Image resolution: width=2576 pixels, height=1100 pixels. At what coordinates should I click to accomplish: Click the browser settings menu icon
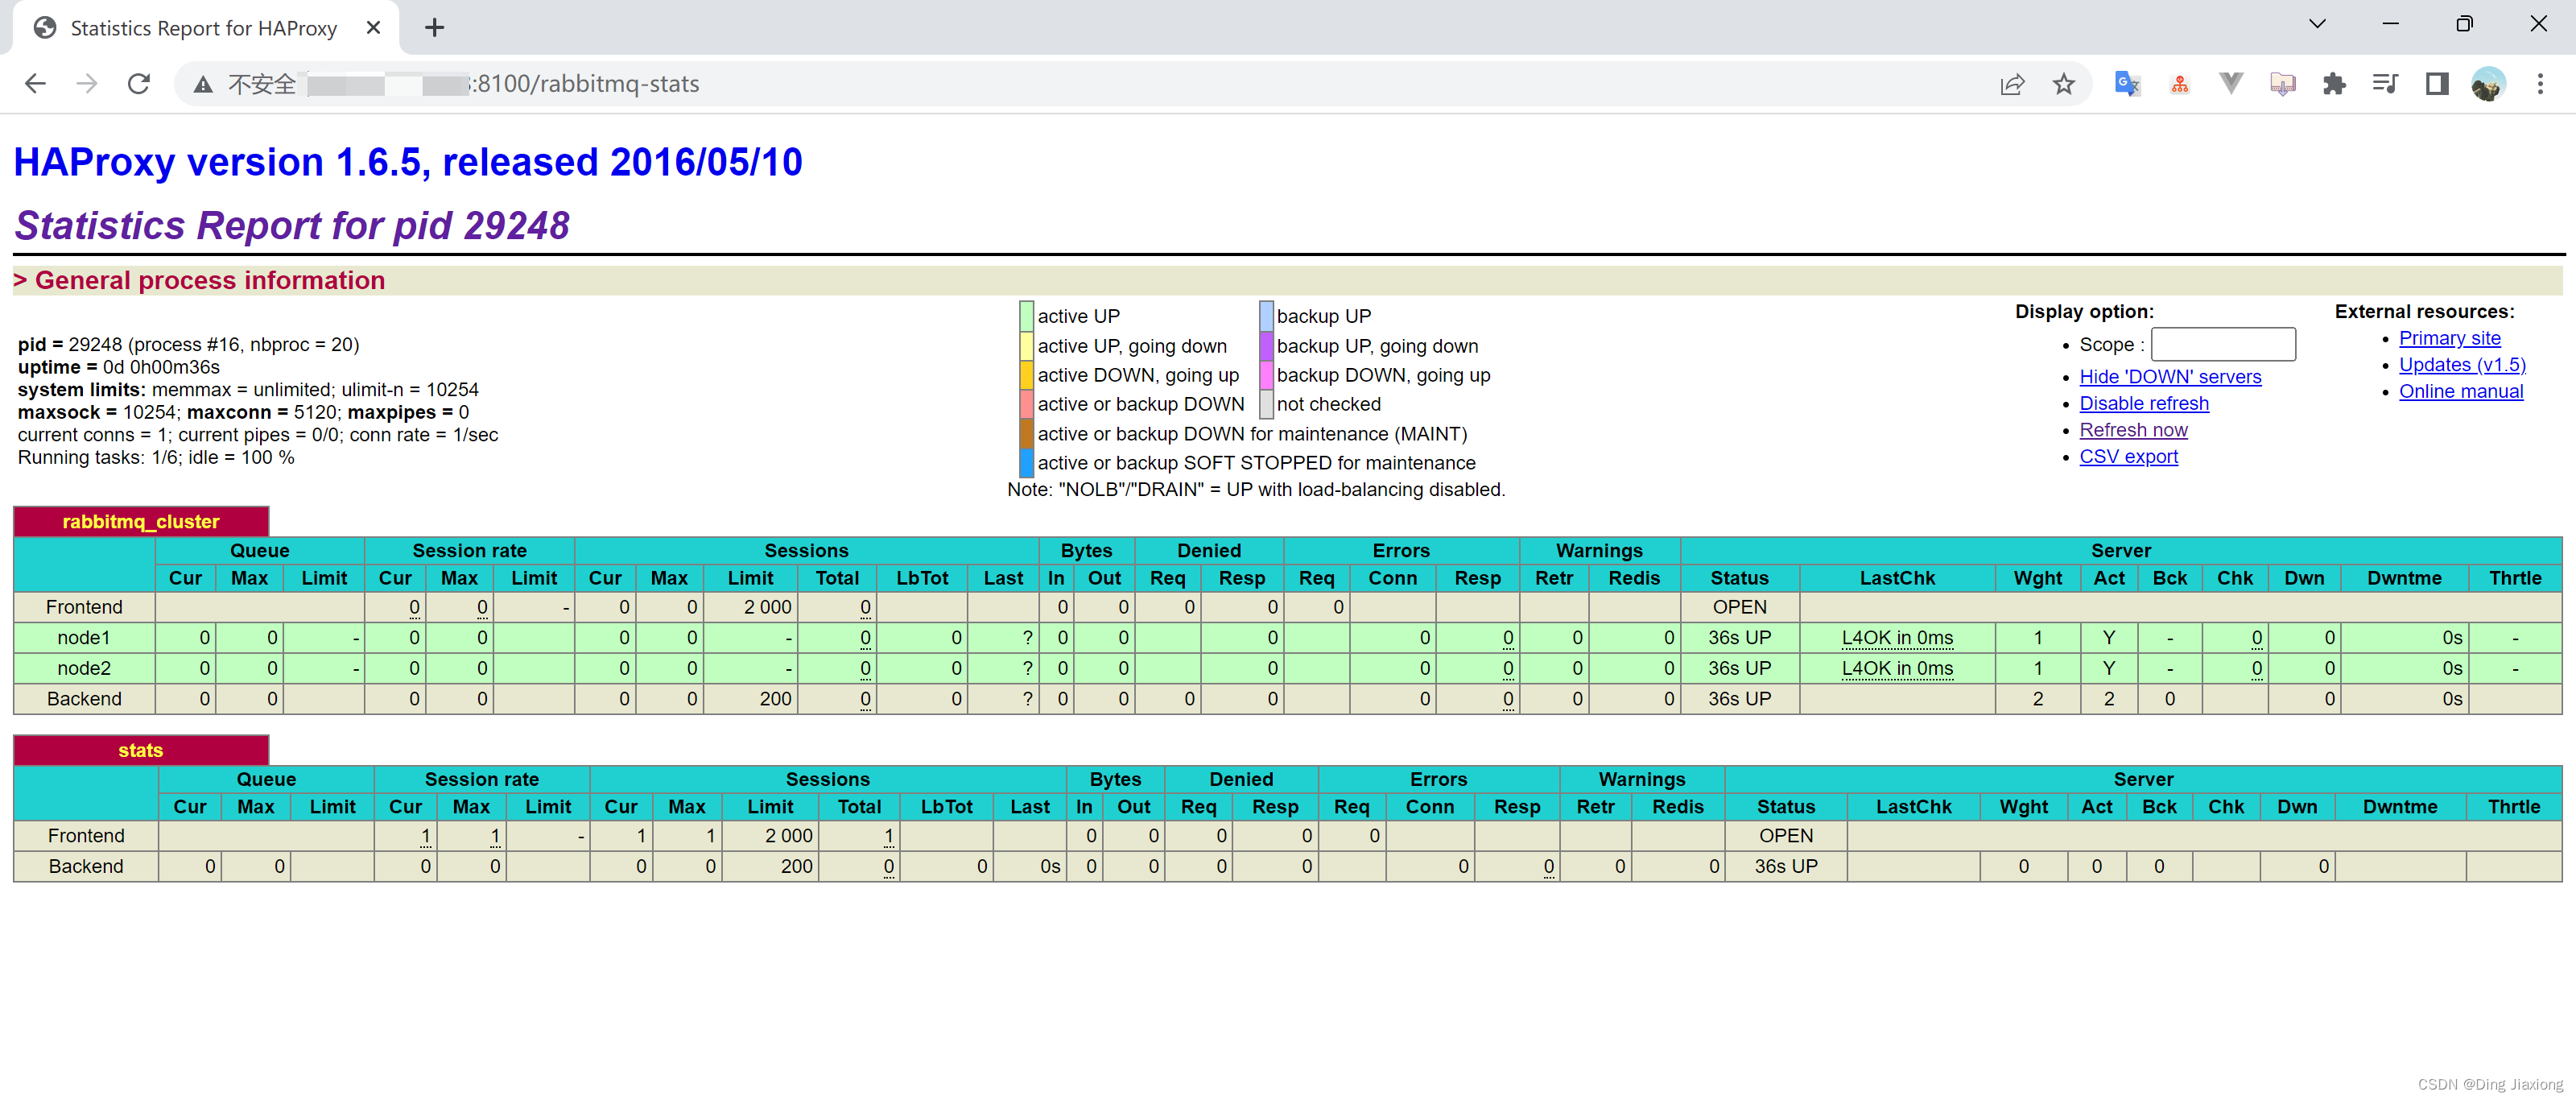point(2540,84)
